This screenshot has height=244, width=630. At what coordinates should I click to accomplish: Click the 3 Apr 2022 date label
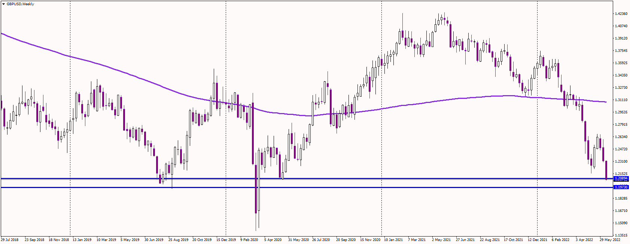(x=584, y=240)
